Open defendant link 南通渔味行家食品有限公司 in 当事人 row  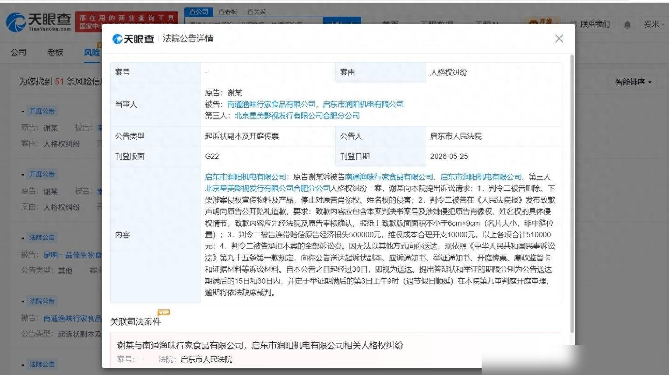(x=271, y=104)
